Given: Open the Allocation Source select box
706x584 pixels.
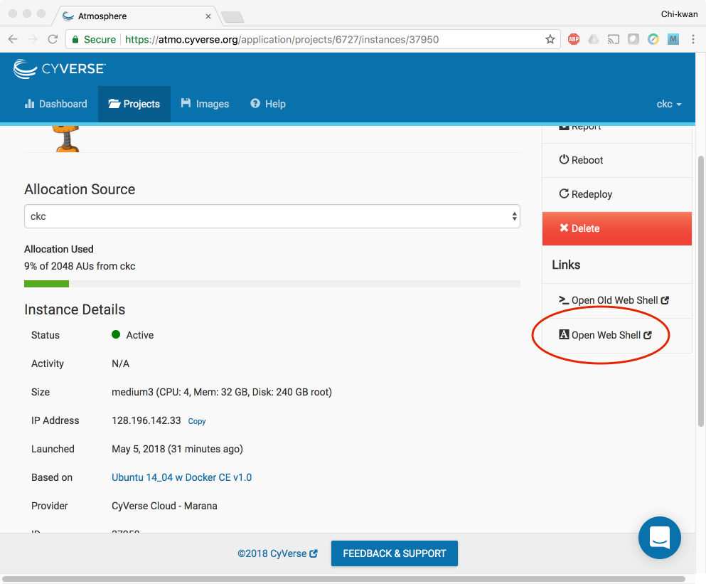Looking at the screenshot, I should 272,216.
